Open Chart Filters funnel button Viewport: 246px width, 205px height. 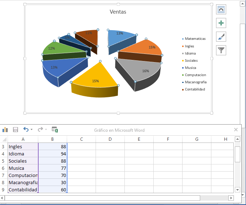pyautogui.click(x=221, y=50)
